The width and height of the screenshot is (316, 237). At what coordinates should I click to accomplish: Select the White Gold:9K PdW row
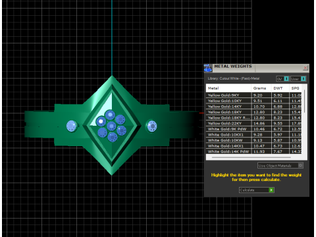254,129
